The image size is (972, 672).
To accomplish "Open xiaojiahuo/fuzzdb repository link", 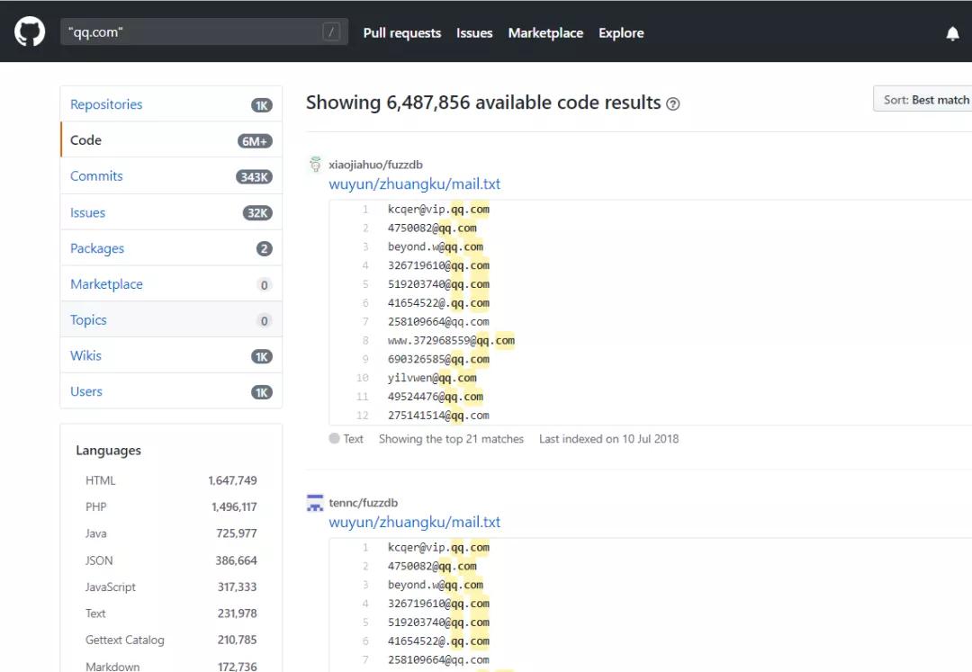I will (375, 165).
